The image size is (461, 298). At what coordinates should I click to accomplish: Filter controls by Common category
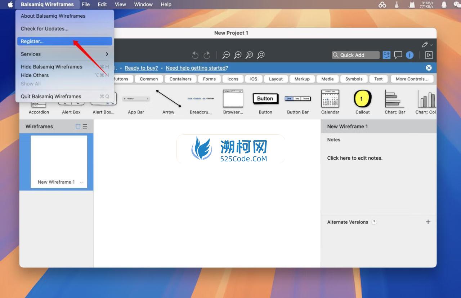click(x=149, y=79)
